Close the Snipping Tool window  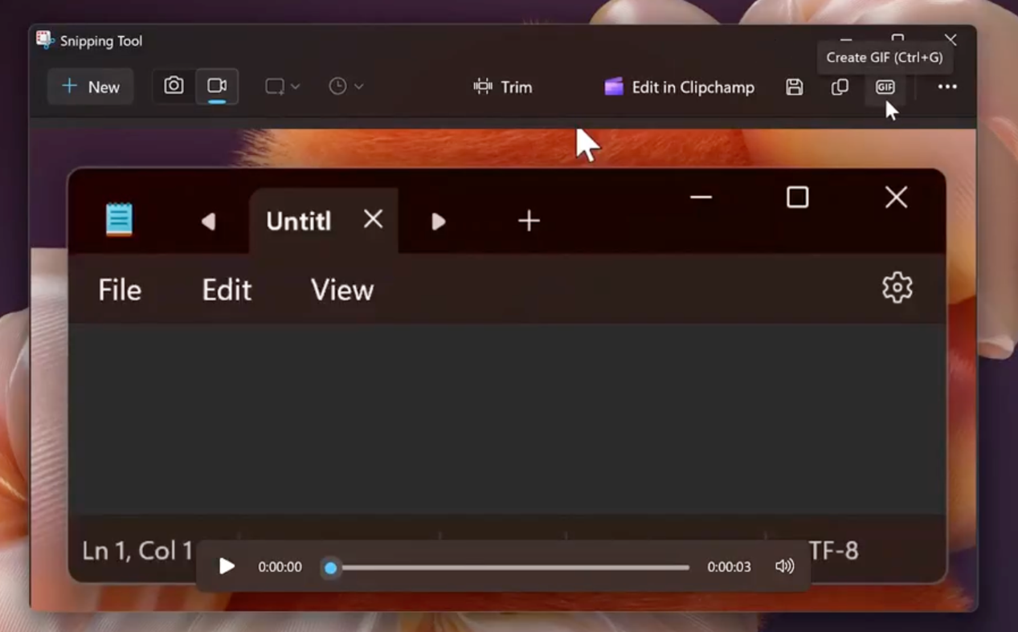[951, 39]
